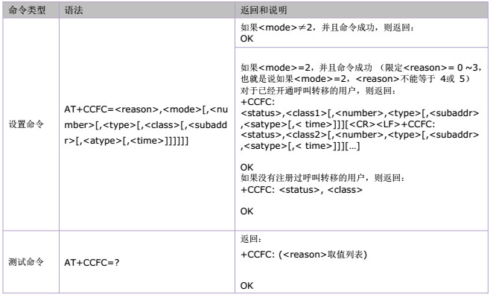Click the OK under the mode≠2 condition
This screenshot has width=493, height=297.
click(x=246, y=39)
